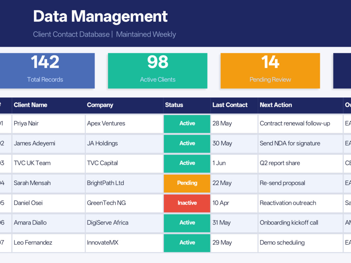The image size is (351, 263).
Task: Click the InnovateMX company cell
Action: (124, 243)
